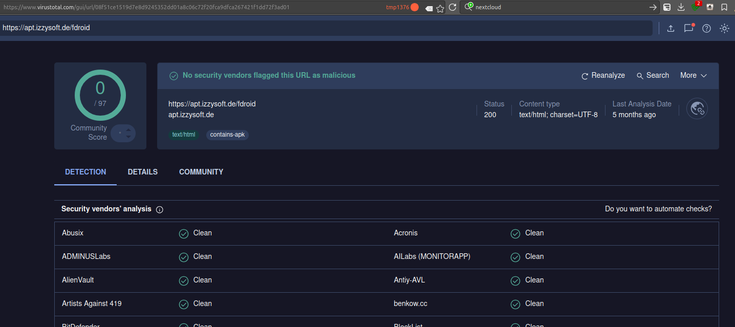The image size is (735, 327).
Task: Open the browser downloads icon
Action: tap(681, 7)
